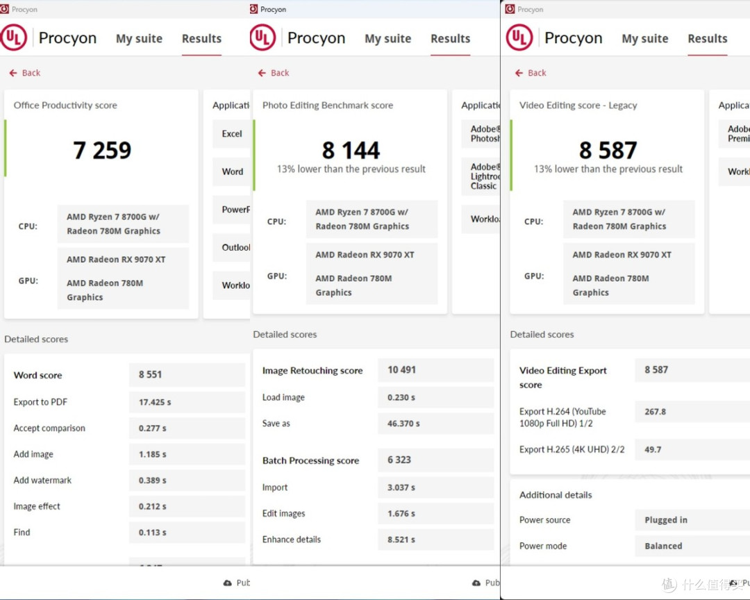Click Export H.264 value 267.8

pos(692,412)
